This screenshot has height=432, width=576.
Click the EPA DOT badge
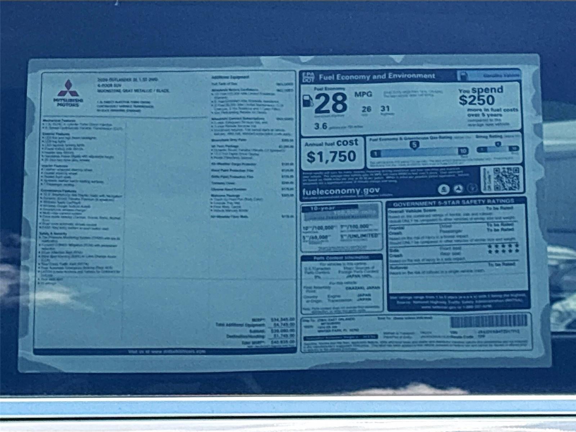tap(309, 77)
